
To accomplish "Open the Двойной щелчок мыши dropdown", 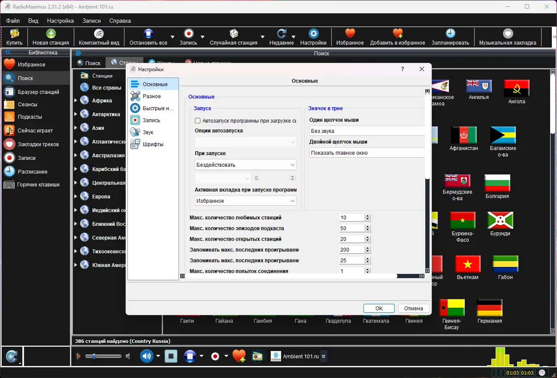I will click(367, 153).
